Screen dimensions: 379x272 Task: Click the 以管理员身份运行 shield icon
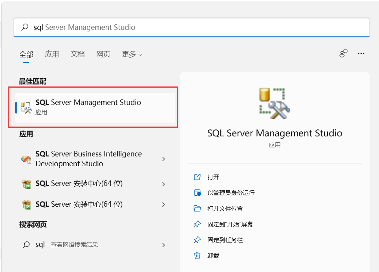point(198,193)
